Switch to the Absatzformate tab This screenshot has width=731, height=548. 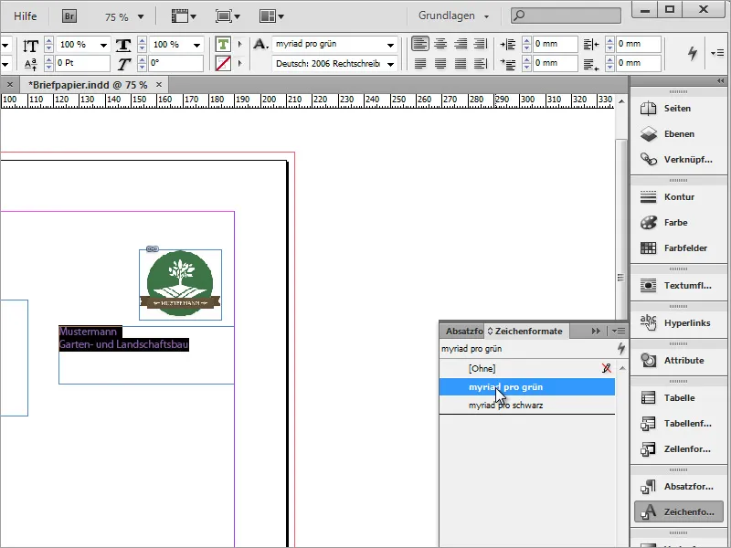coord(463,331)
